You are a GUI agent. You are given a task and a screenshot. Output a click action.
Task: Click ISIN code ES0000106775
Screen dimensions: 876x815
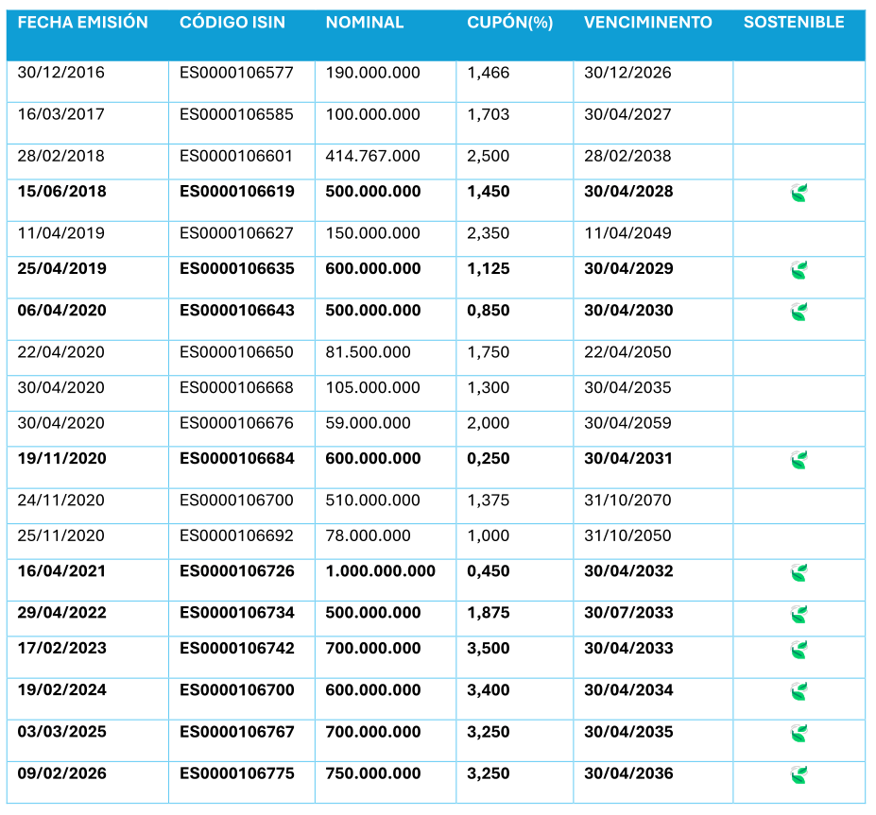(237, 773)
